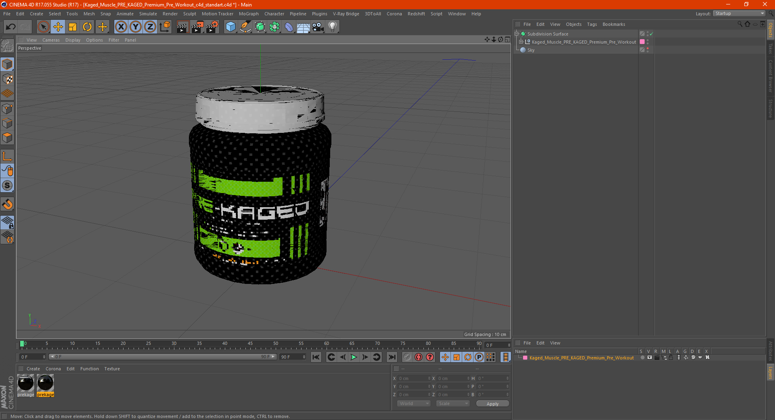This screenshot has width=775, height=420.
Task: Go to end of animation
Action: [x=392, y=357]
